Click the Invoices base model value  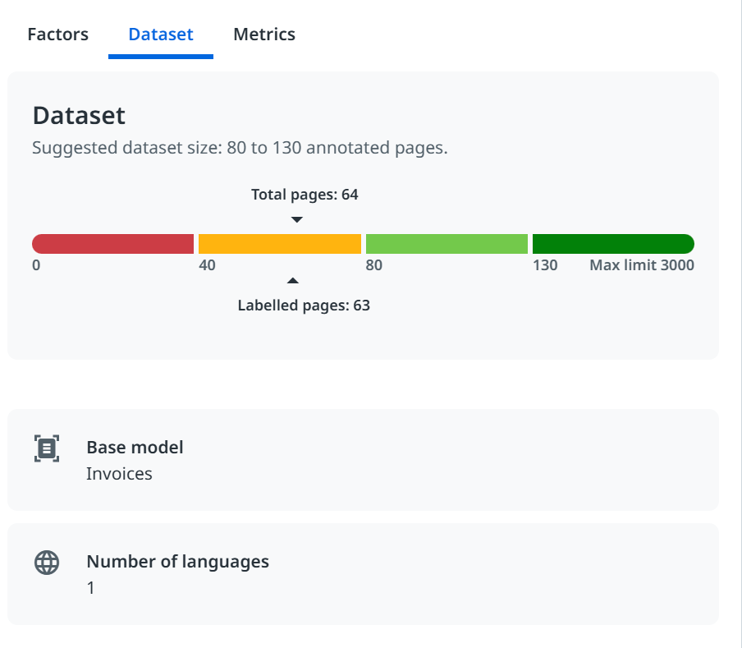pos(119,474)
